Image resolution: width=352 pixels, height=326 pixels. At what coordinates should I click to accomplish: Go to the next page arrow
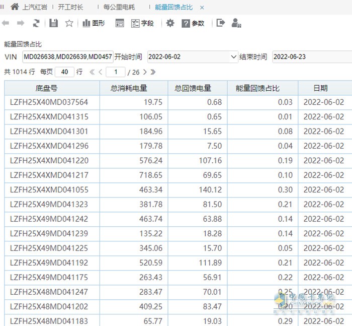tap(144, 72)
